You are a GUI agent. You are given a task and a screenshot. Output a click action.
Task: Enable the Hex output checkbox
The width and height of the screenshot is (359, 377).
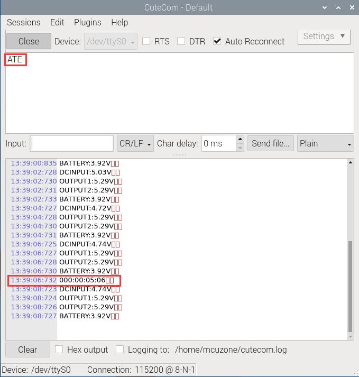(x=59, y=350)
